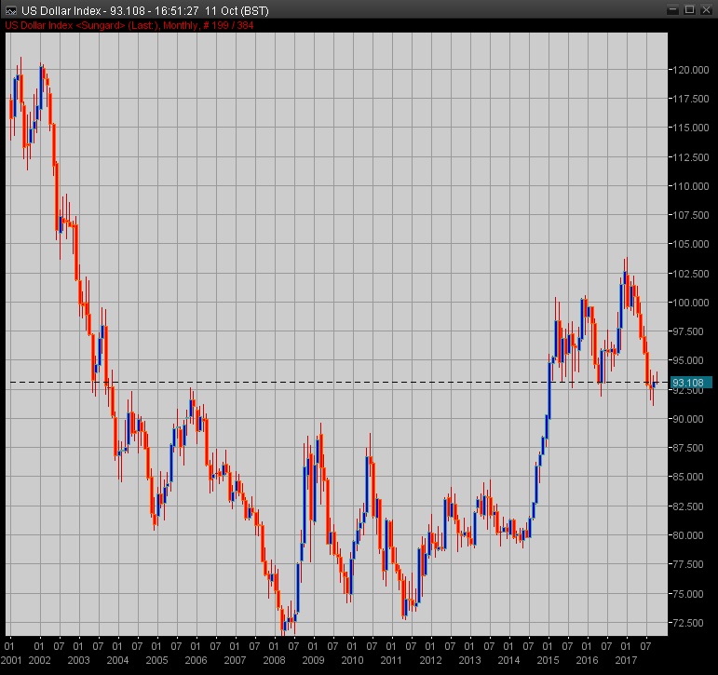Select the 85.000 price axis label
Screen dimensions: 718x675
[x=688, y=477]
